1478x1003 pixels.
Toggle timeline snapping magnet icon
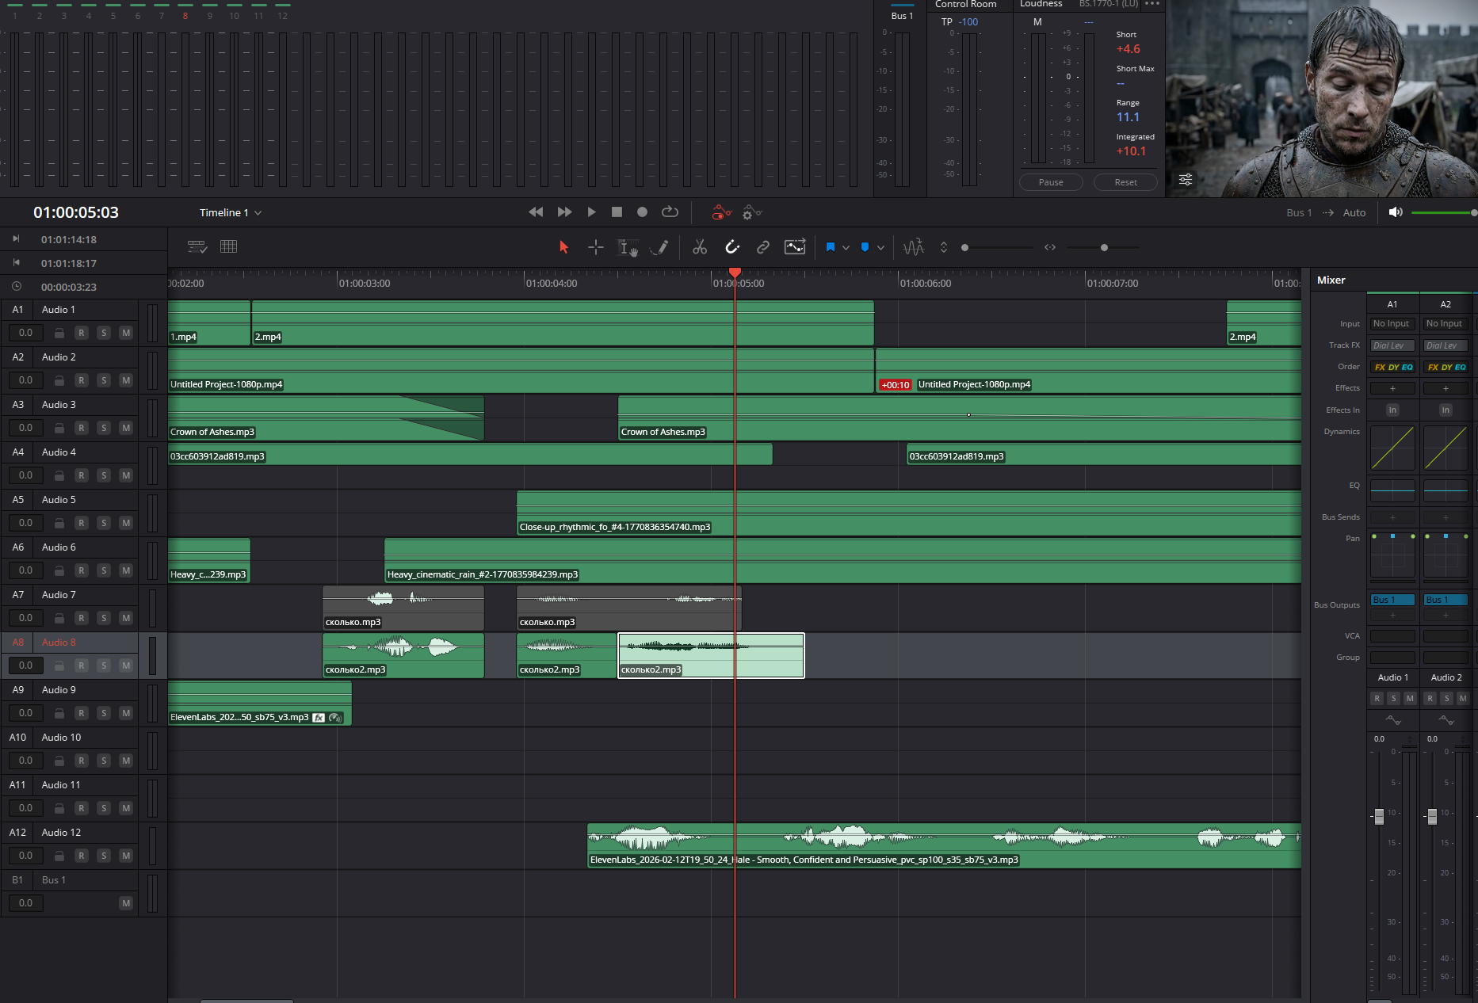point(732,247)
